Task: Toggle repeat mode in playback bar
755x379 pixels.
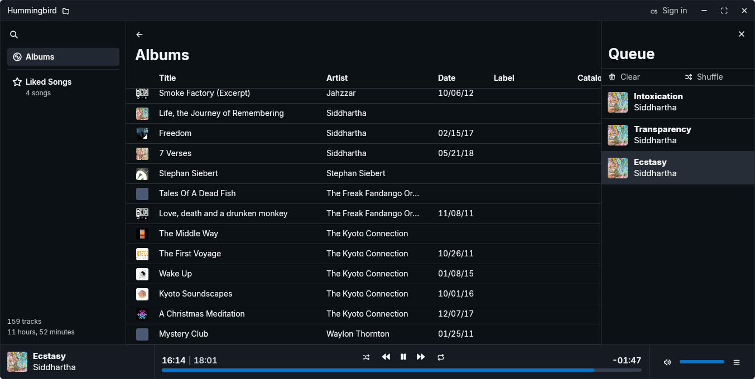Action: (441, 357)
